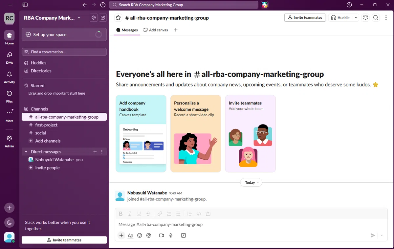
Task: Open channel notification bell settings
Action: (365, 18)
